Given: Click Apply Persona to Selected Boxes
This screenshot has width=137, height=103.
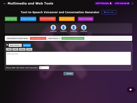Looking at the screenshot, I should (73, 38).
